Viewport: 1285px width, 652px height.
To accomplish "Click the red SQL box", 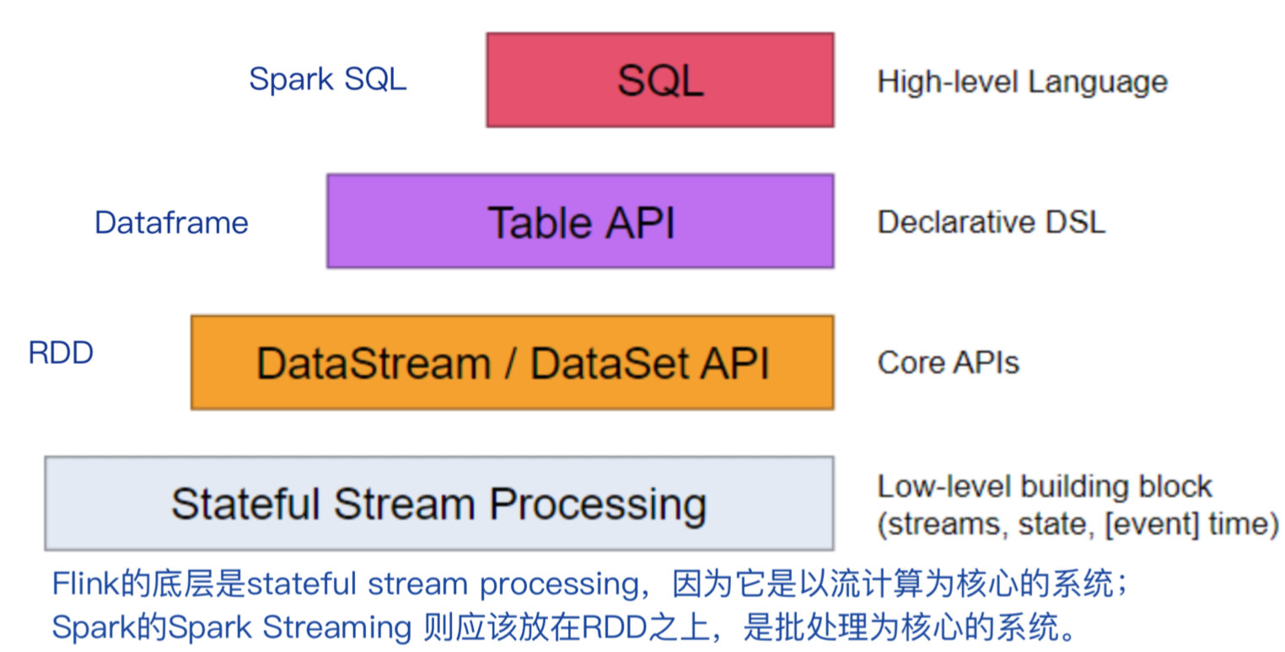I will 659,80.
